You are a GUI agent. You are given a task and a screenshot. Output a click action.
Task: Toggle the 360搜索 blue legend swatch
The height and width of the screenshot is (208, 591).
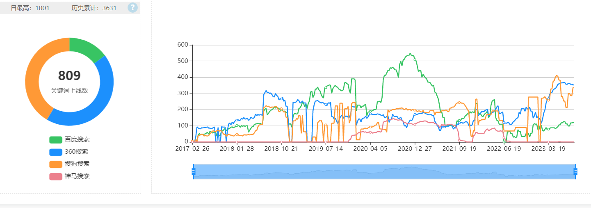(56, 152)
